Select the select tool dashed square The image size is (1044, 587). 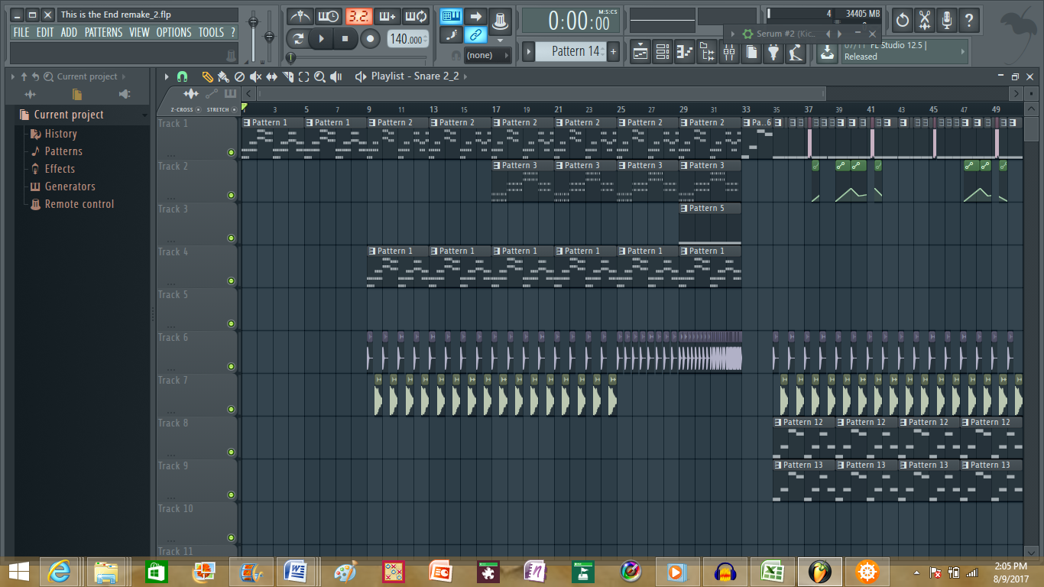[303, 76]
